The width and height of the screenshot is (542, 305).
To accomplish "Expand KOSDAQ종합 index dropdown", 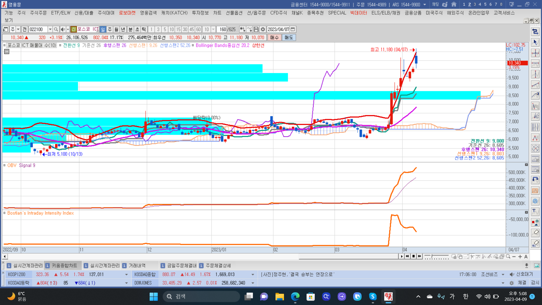I will click(x=253, y=274).
